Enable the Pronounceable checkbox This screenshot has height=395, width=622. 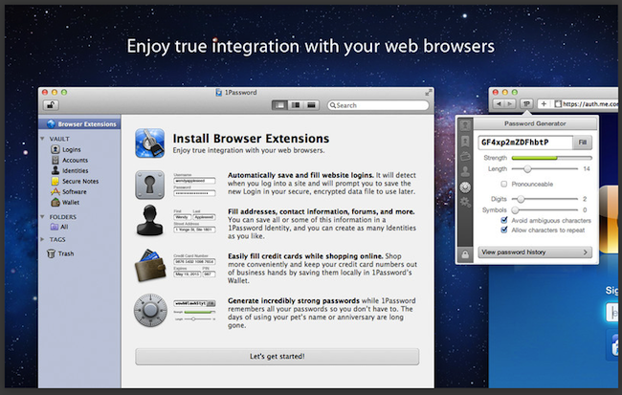point(503,184)
